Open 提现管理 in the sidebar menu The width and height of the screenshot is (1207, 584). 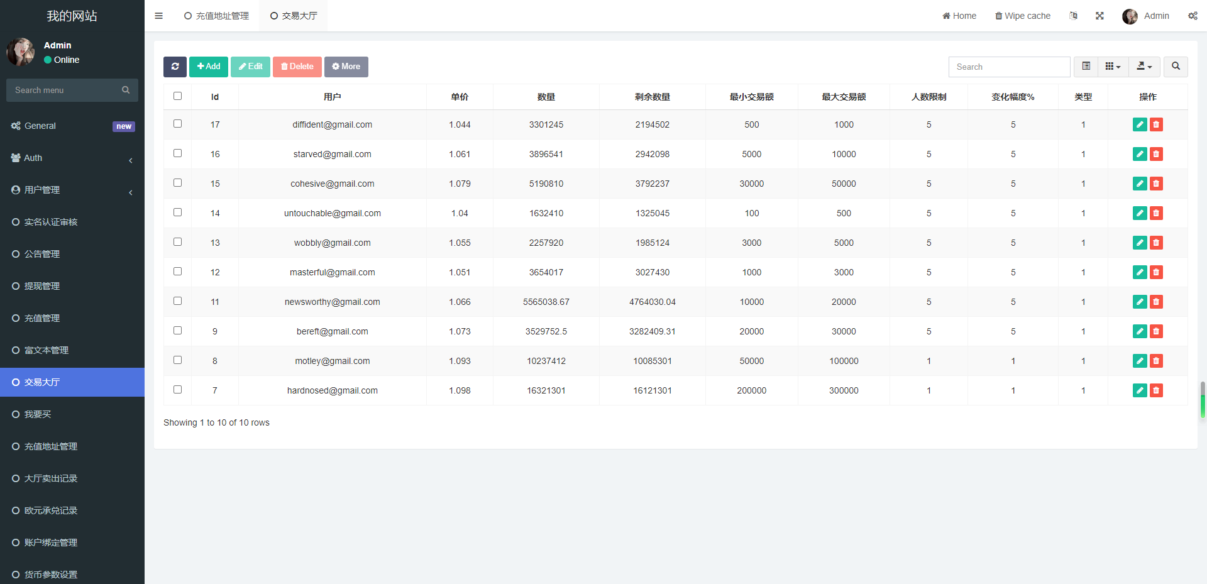42,286
